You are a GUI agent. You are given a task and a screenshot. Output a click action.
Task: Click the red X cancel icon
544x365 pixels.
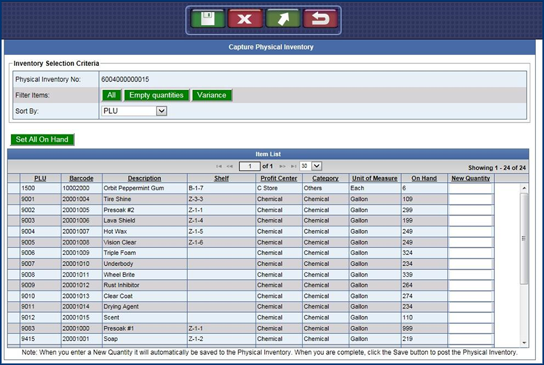[245, 19]
